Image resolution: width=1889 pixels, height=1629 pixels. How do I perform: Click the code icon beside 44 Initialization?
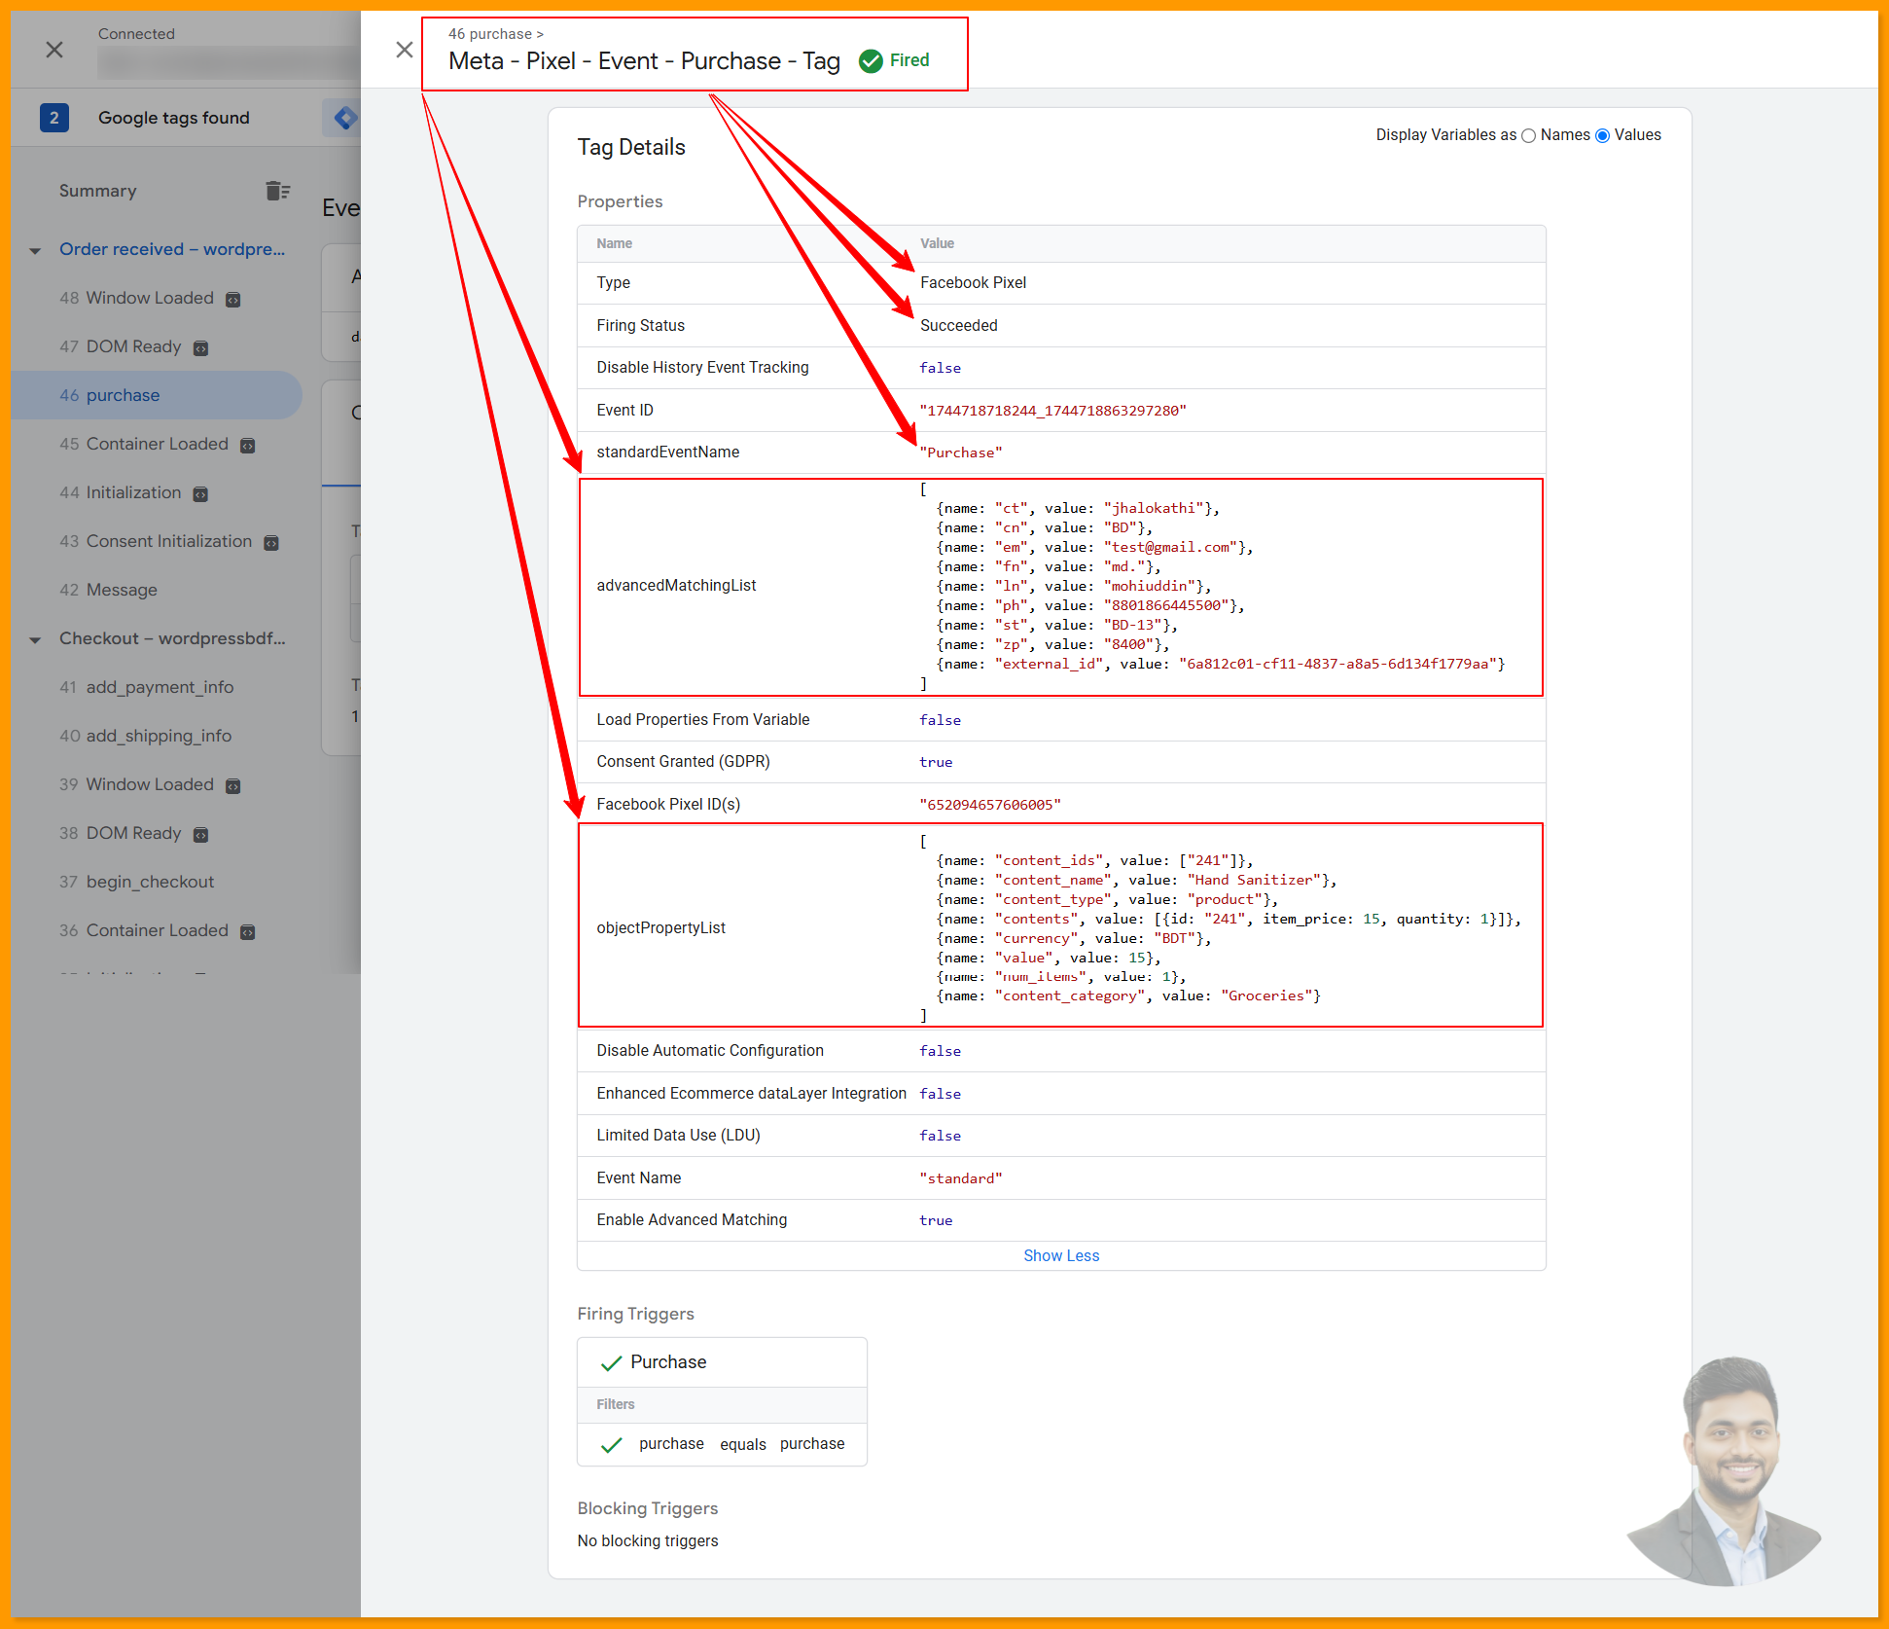coord(200,494)
